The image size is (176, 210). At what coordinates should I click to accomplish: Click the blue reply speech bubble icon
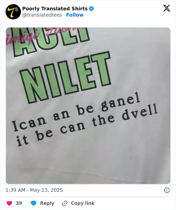[x=33, y=203]
